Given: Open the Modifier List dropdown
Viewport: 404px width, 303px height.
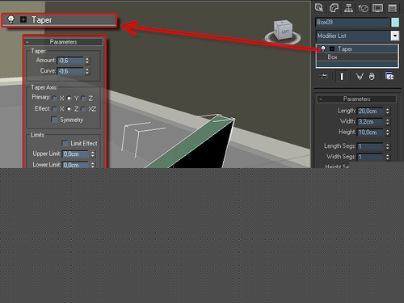Looking at the screenshot, I should click(395, 36).
